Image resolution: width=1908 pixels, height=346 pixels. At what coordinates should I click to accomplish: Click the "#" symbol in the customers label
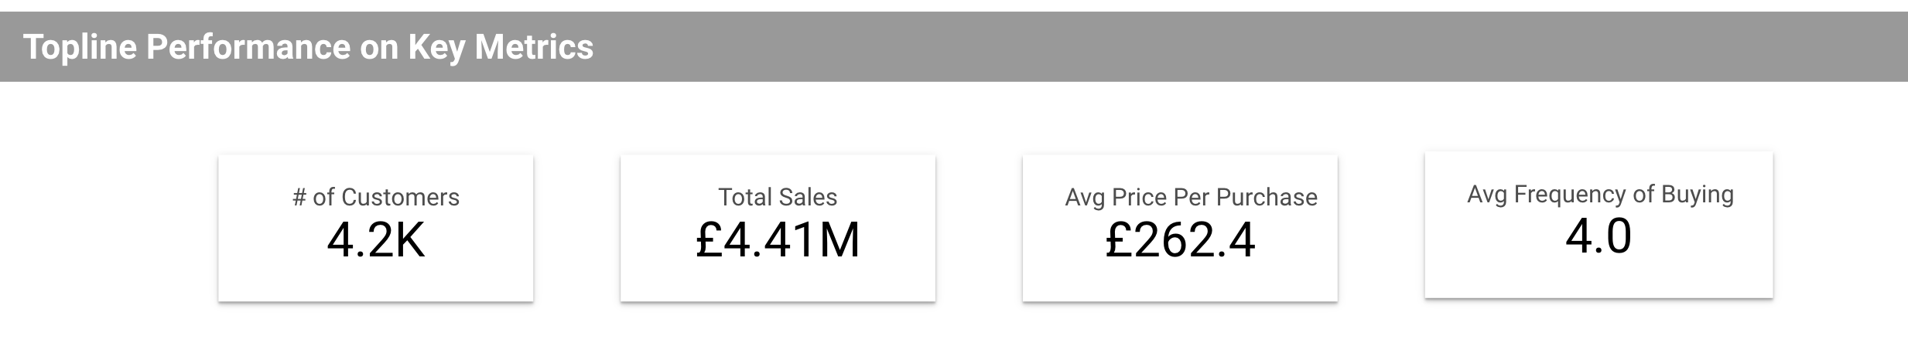(299, 198)
